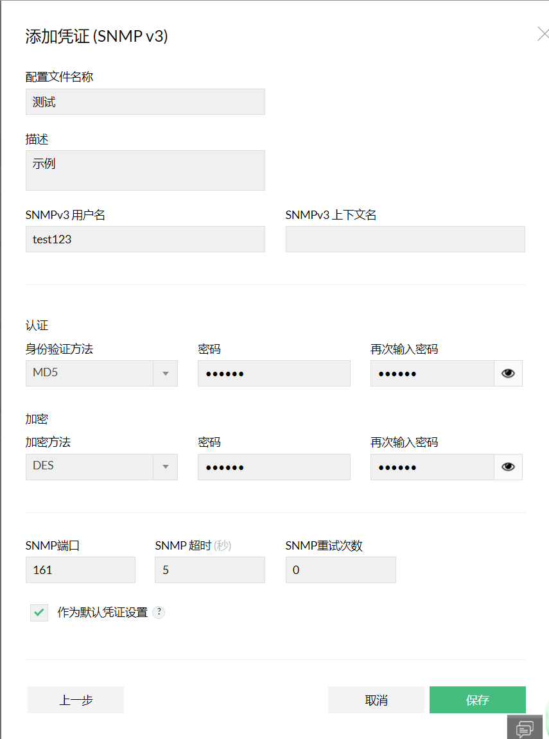
Task: Open the MD5 authentication method dropdown
Action: pos(101,373)
